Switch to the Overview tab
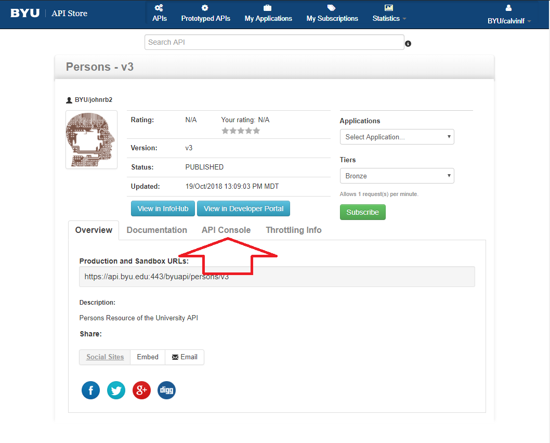The width and height of the screenshot is (550, 443). click(x=94, y=230)
